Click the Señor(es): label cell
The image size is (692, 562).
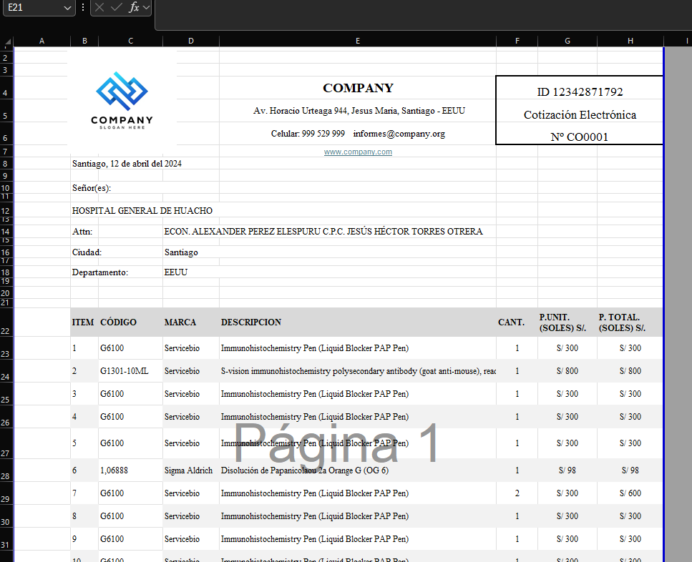click(x=92, y=188)
